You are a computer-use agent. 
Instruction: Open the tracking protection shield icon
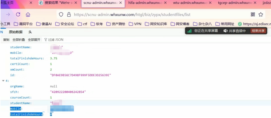click(x=61, y=14)
